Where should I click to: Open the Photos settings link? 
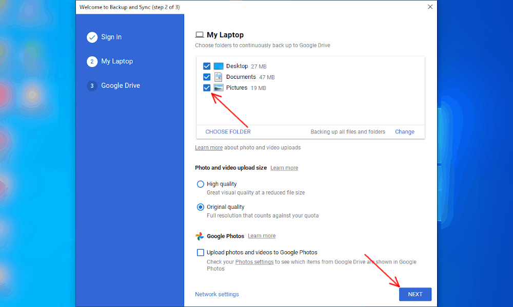point(254,262)
